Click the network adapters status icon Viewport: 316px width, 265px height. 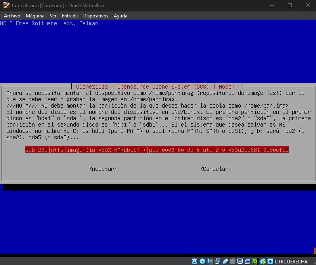[217, 261]
